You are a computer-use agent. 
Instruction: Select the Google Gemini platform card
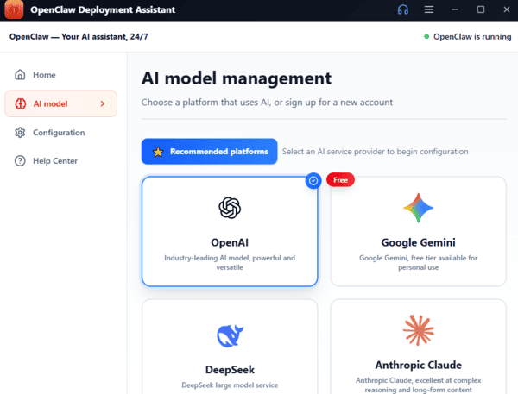tap(418, 231)
